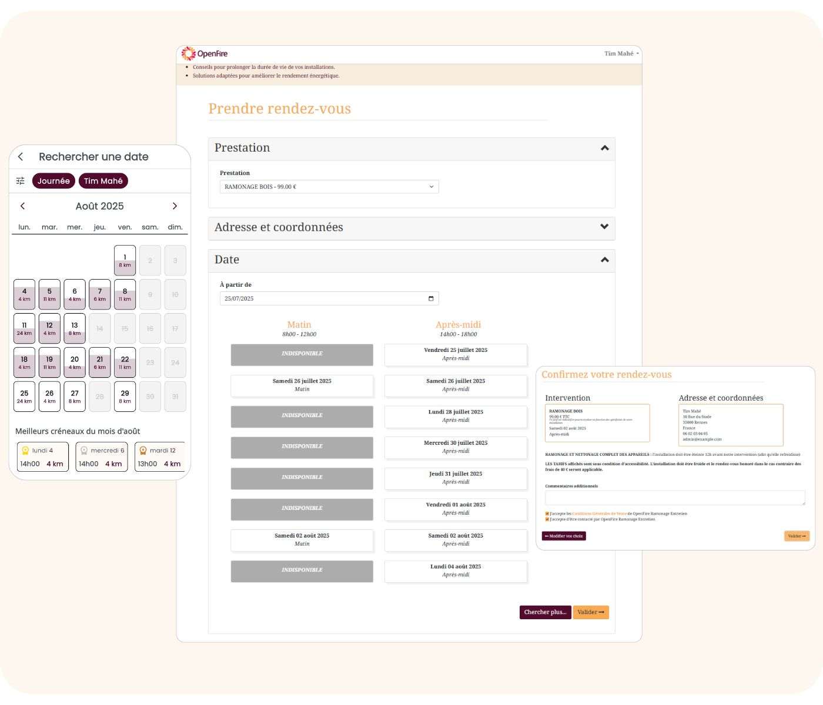Click the address summary box Tim Mahé
The width and height of the screenshot is (823, 705).
[x=731, y=425]
